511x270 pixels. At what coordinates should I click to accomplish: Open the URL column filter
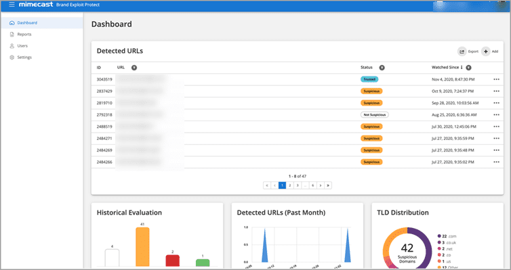pos(134,68)
